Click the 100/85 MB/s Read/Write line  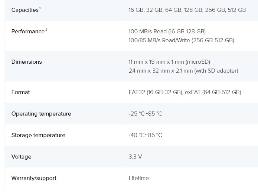click(181, 40)
